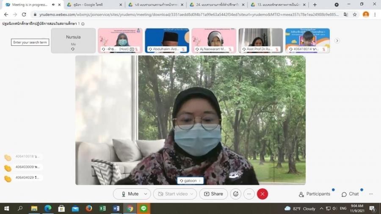The width and height of the screenshot is (381, 214).
Task: Bookmark this page with the star icon
Action: point(355,14)
